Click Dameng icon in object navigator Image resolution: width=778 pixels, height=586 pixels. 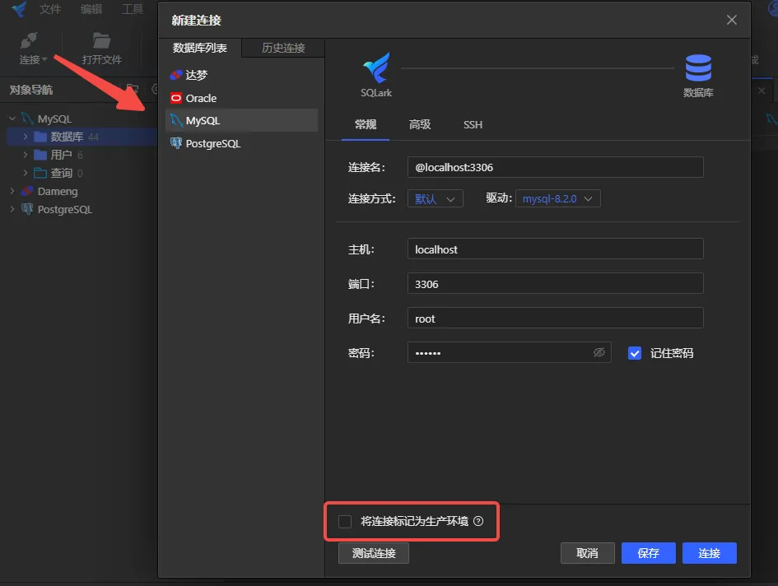(x=27, y=191)
